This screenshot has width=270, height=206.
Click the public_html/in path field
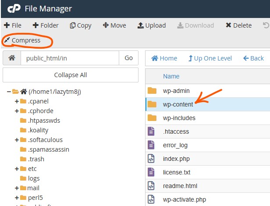point(70,58)
